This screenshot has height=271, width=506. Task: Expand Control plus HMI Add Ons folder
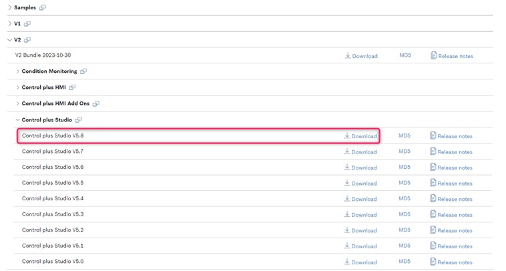17,103
